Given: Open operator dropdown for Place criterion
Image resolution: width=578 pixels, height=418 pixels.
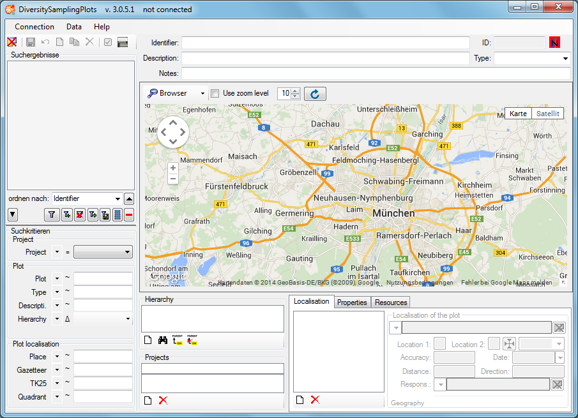Looking at the screenshot, I should click(x=57, y=357).
